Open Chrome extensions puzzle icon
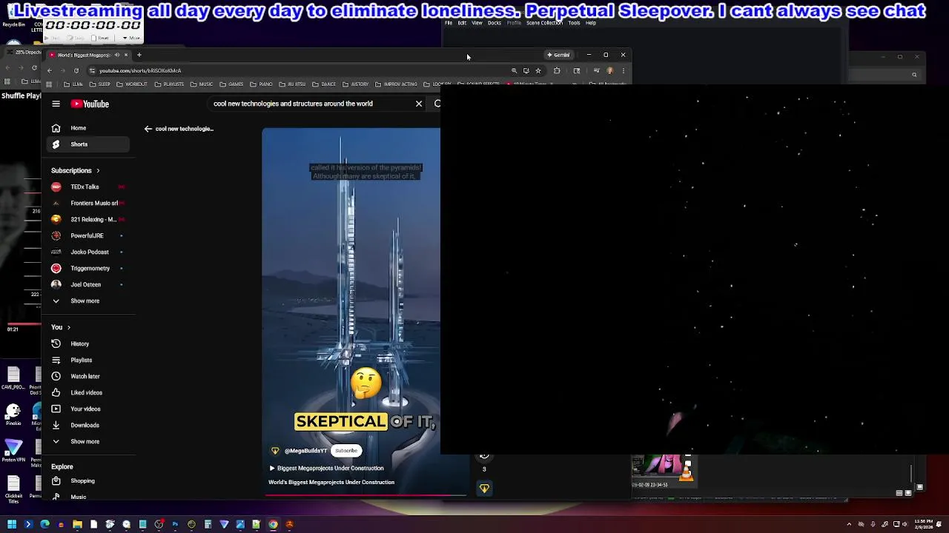This screenshot has width=949, height=533. [557, 70]
